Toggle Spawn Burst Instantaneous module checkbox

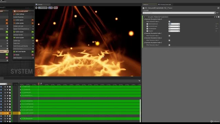tap(33, 29)
